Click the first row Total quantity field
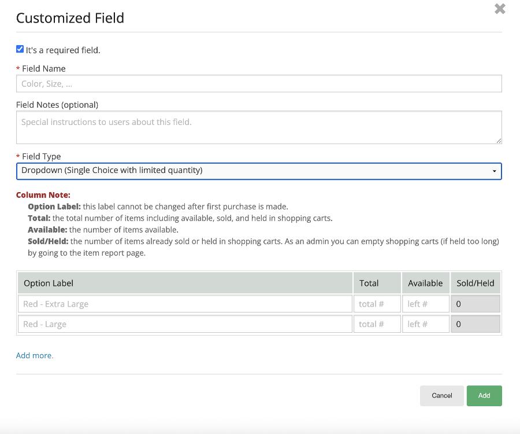Screen dimensions: 520x434 coord(377,304)
